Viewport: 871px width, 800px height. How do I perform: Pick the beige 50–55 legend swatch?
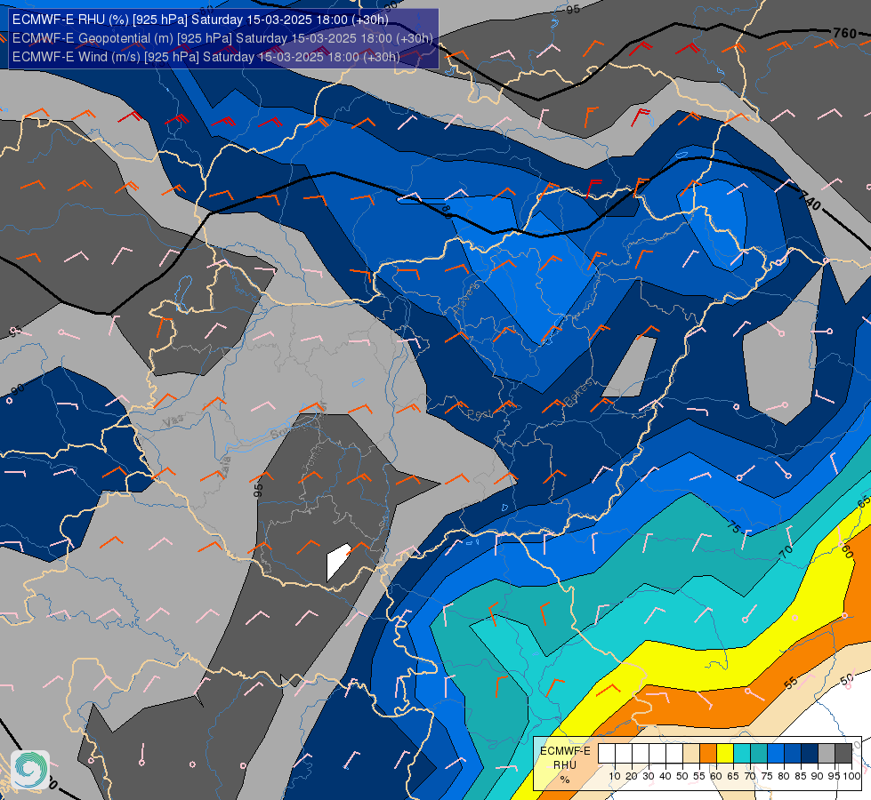691,754
